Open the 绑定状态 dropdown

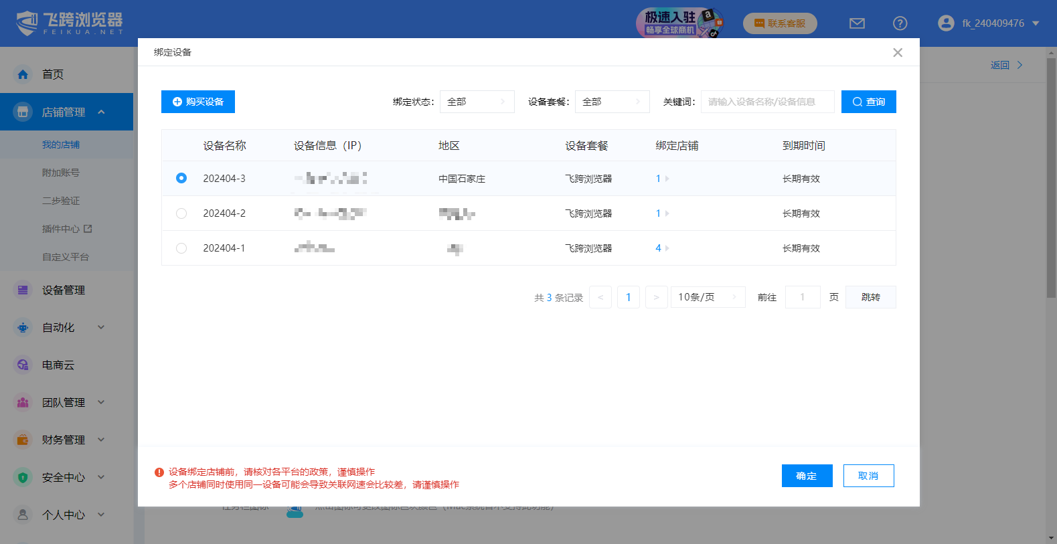(x=477, y=102)
